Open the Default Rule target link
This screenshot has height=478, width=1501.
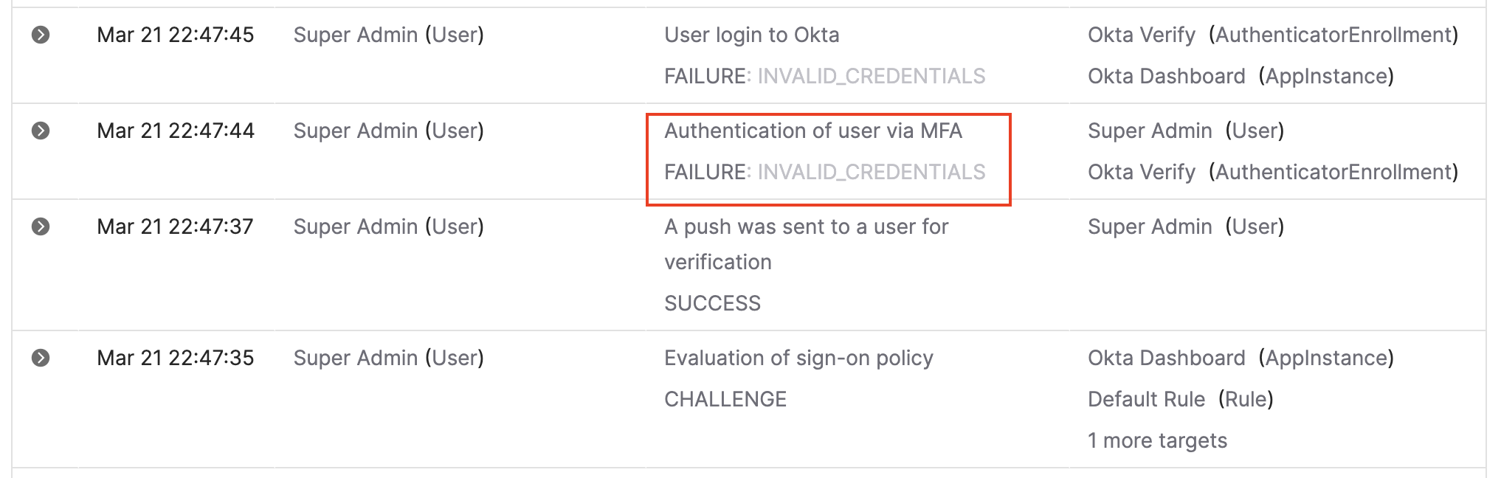pos(1146,399)
